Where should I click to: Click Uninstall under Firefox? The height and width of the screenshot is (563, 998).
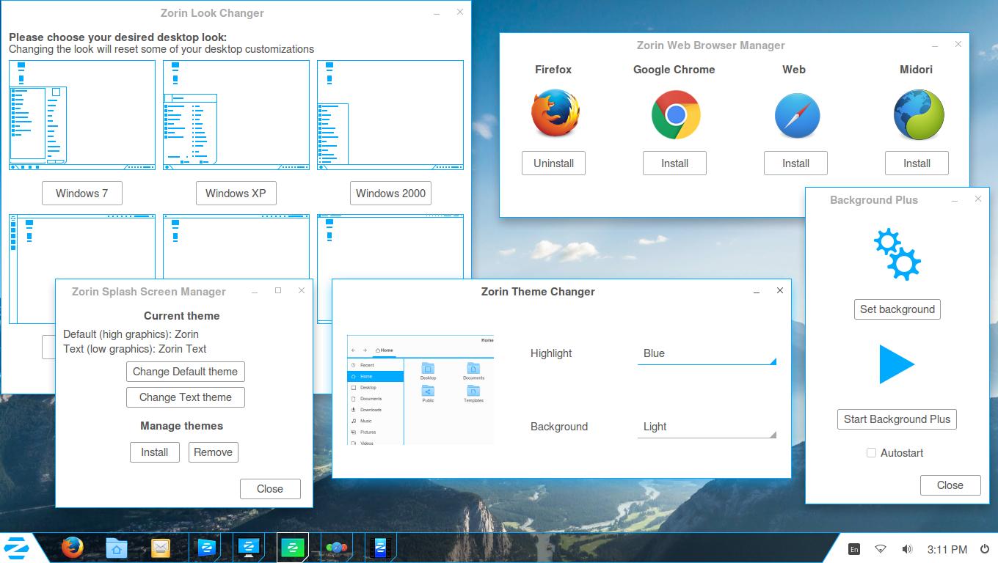(x=553, y=163)
